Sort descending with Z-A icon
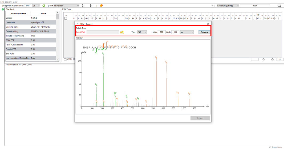The image size is (284, 149). coord(91,6)
